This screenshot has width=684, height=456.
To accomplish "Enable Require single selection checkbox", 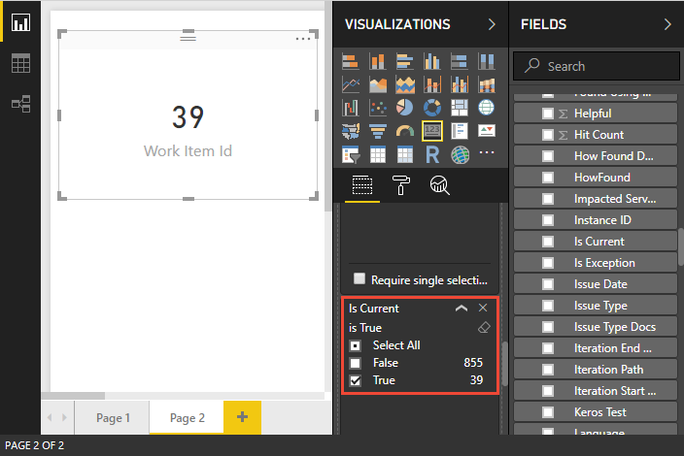I will 359,278.
